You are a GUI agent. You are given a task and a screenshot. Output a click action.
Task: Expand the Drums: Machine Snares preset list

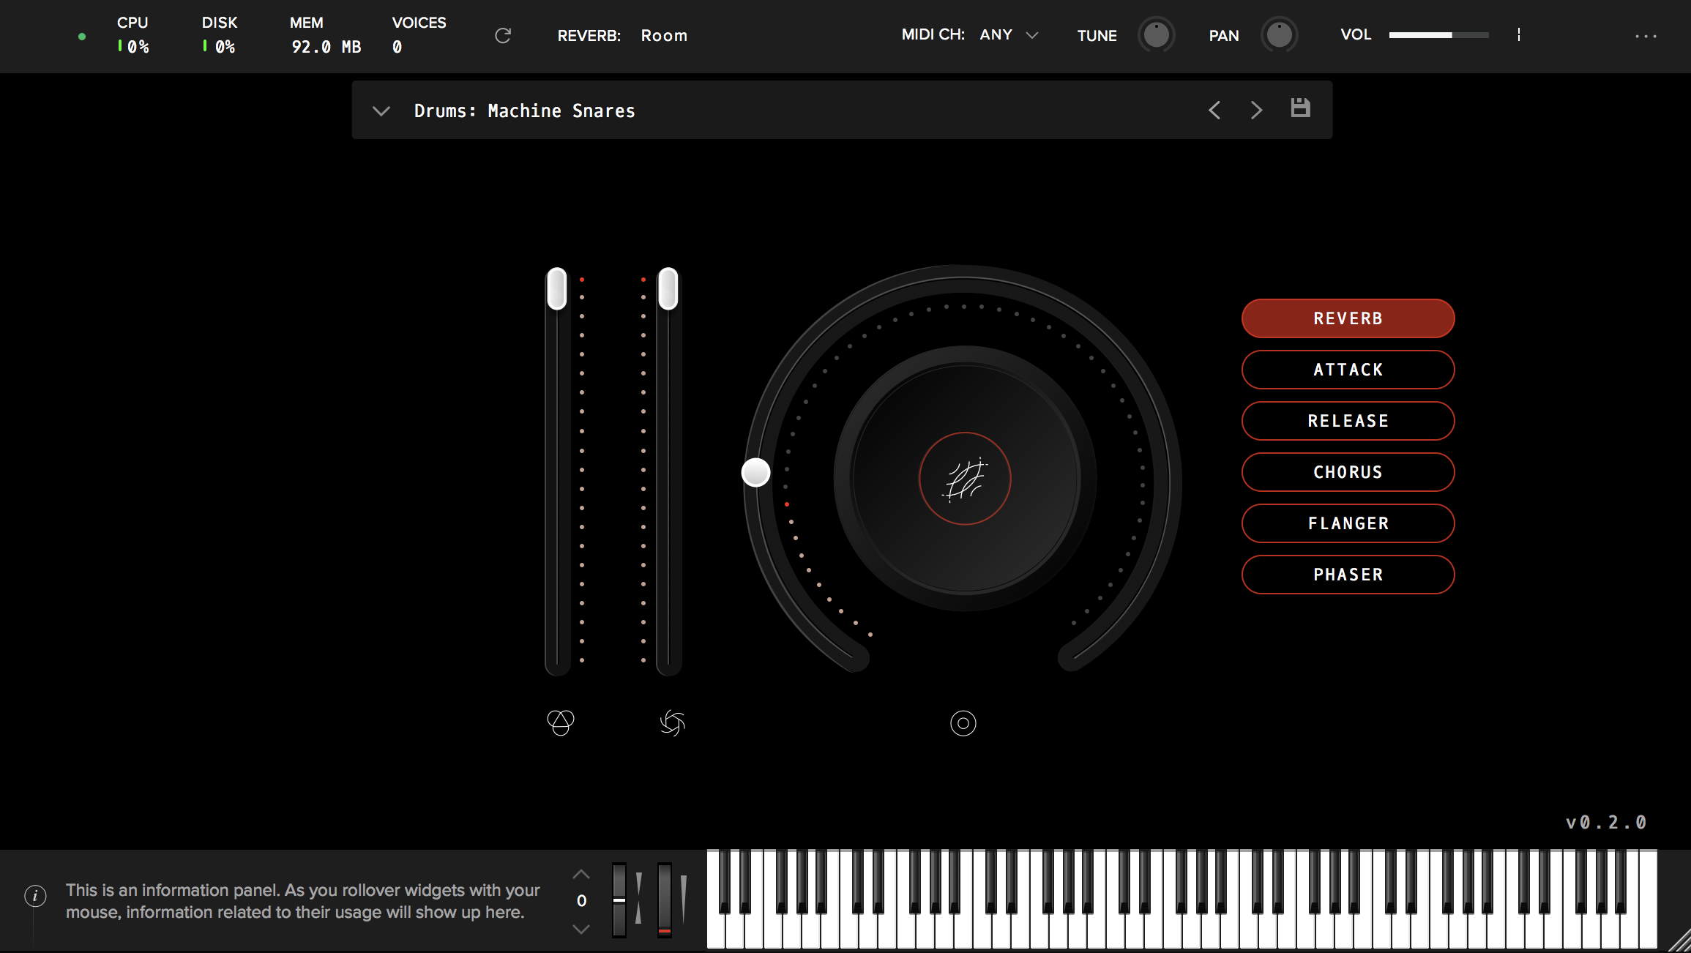[x=381, y=111]
